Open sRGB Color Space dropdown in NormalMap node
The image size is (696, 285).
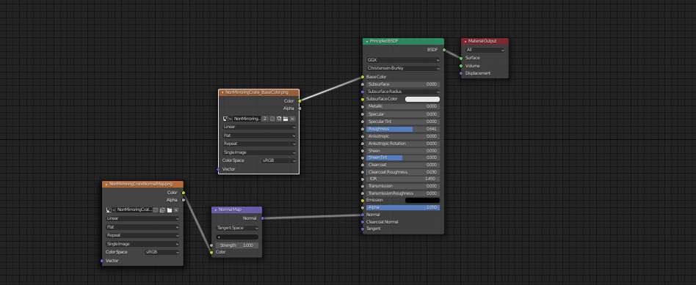pyautogui.click(x=162, y=252)
